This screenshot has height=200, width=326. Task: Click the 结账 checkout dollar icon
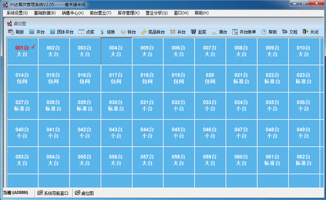click(102, 32)
